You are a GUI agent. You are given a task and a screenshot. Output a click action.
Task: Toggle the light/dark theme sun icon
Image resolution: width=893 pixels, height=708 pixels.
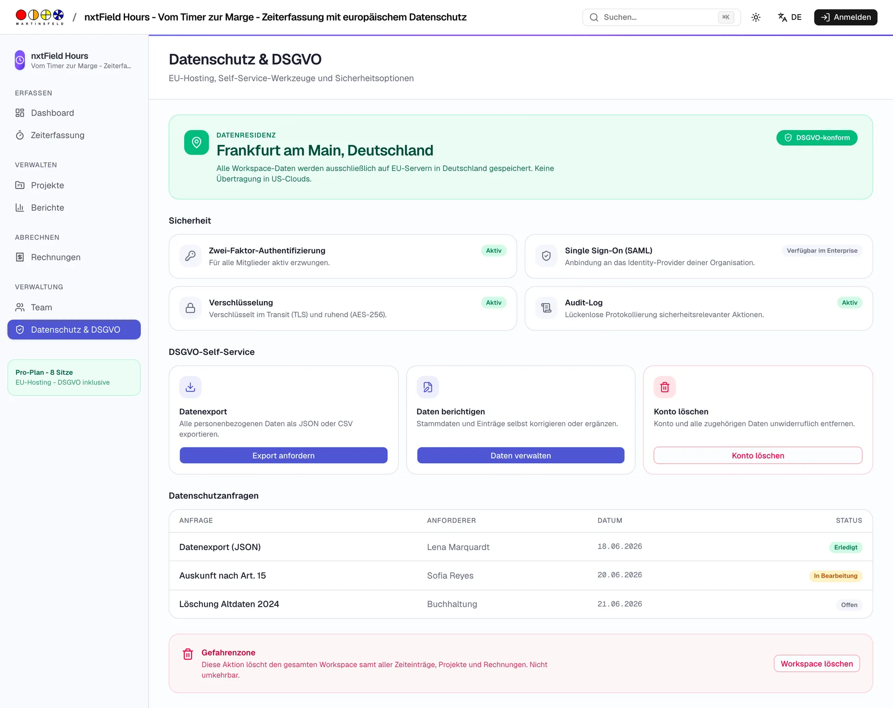(756, 17)
